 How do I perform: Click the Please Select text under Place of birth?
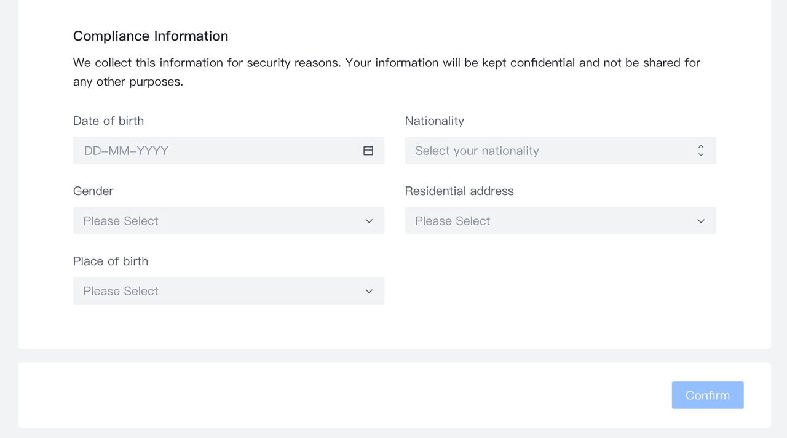pos(121,291)
